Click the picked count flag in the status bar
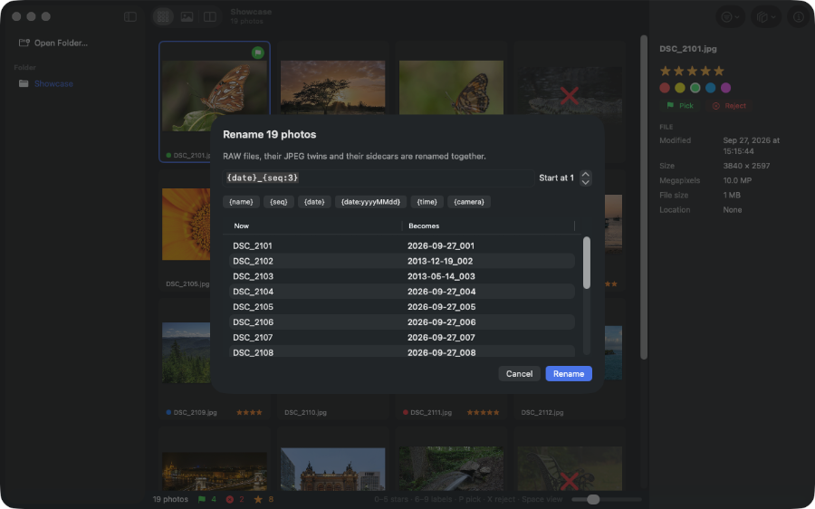This screenshot has width=815, height=509. point(202,499)
